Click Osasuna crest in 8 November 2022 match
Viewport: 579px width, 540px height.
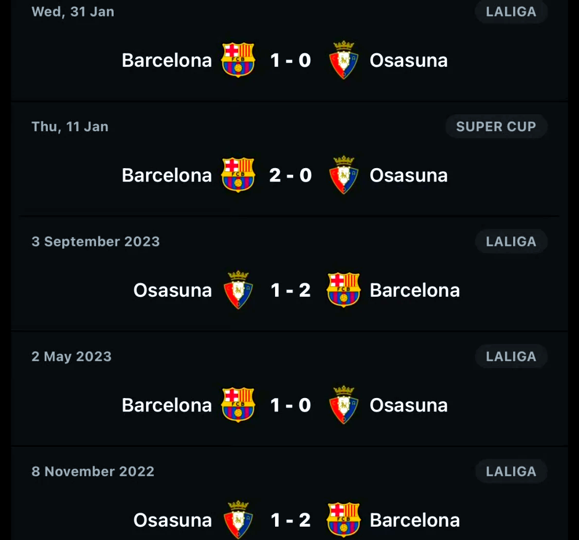pos(238,519)
